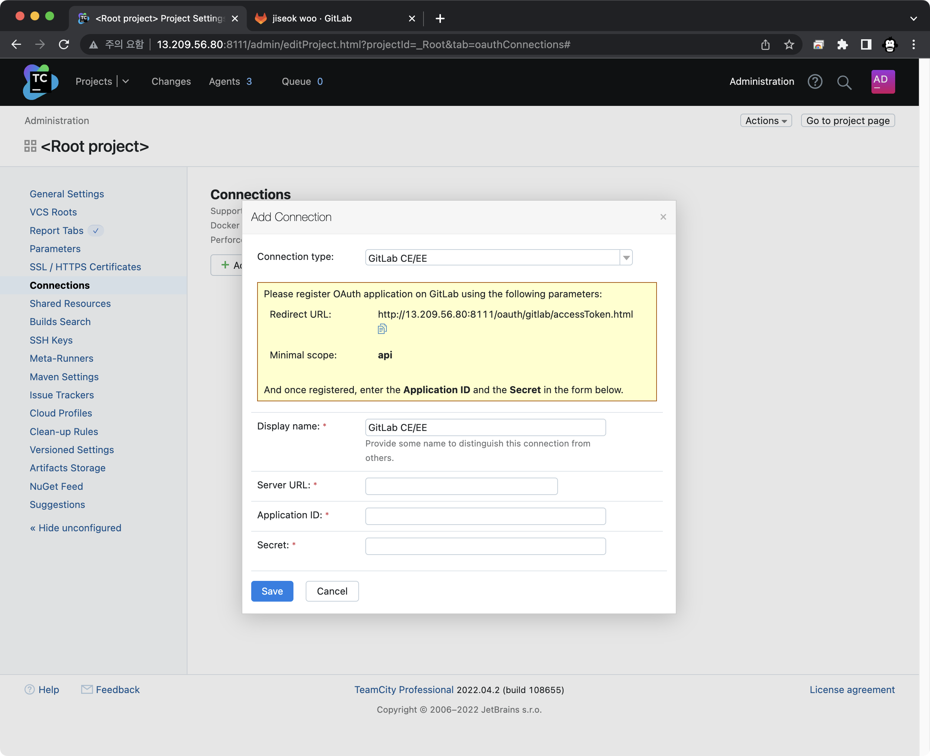Focus the Display name field
This screenshot has height=756, width=930.
[485, 427]
